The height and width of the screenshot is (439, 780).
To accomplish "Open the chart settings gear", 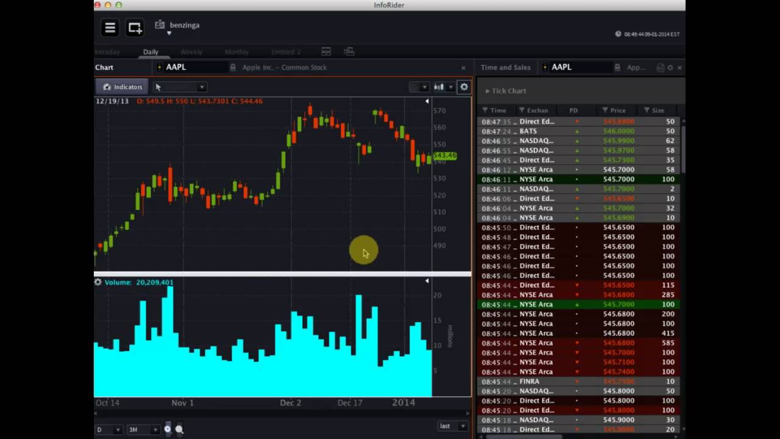I will tap(464, 87).
